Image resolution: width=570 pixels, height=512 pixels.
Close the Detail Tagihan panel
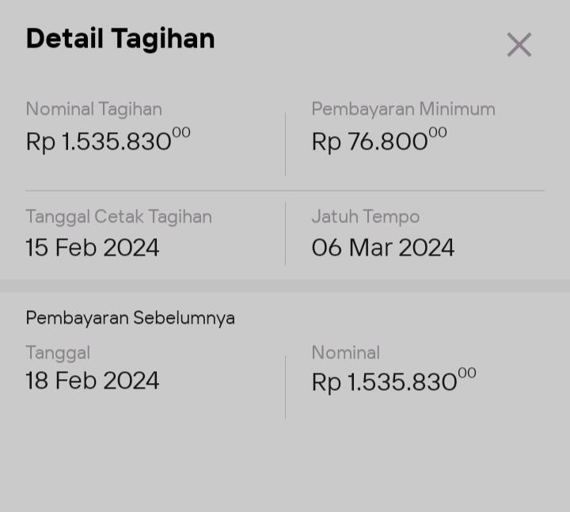[x=519, y=45]
